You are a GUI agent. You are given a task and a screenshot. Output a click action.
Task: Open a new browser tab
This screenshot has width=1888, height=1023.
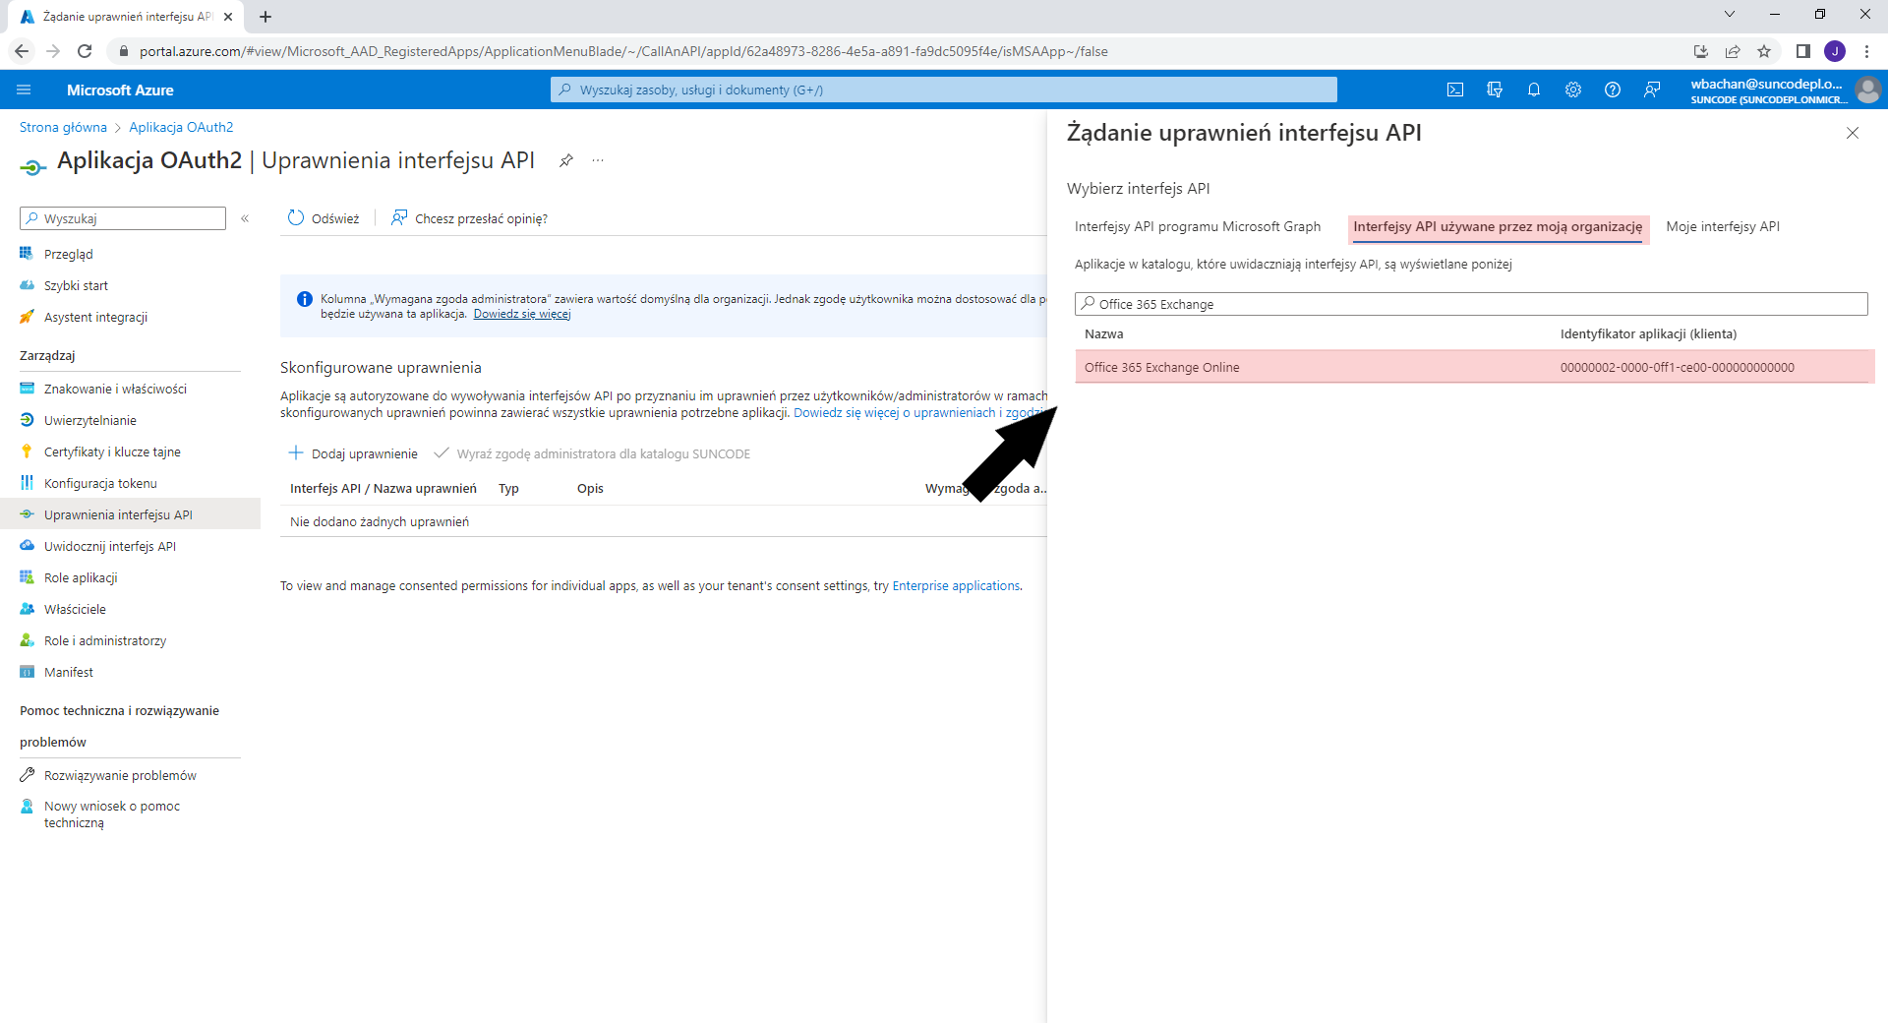point(265,17)
